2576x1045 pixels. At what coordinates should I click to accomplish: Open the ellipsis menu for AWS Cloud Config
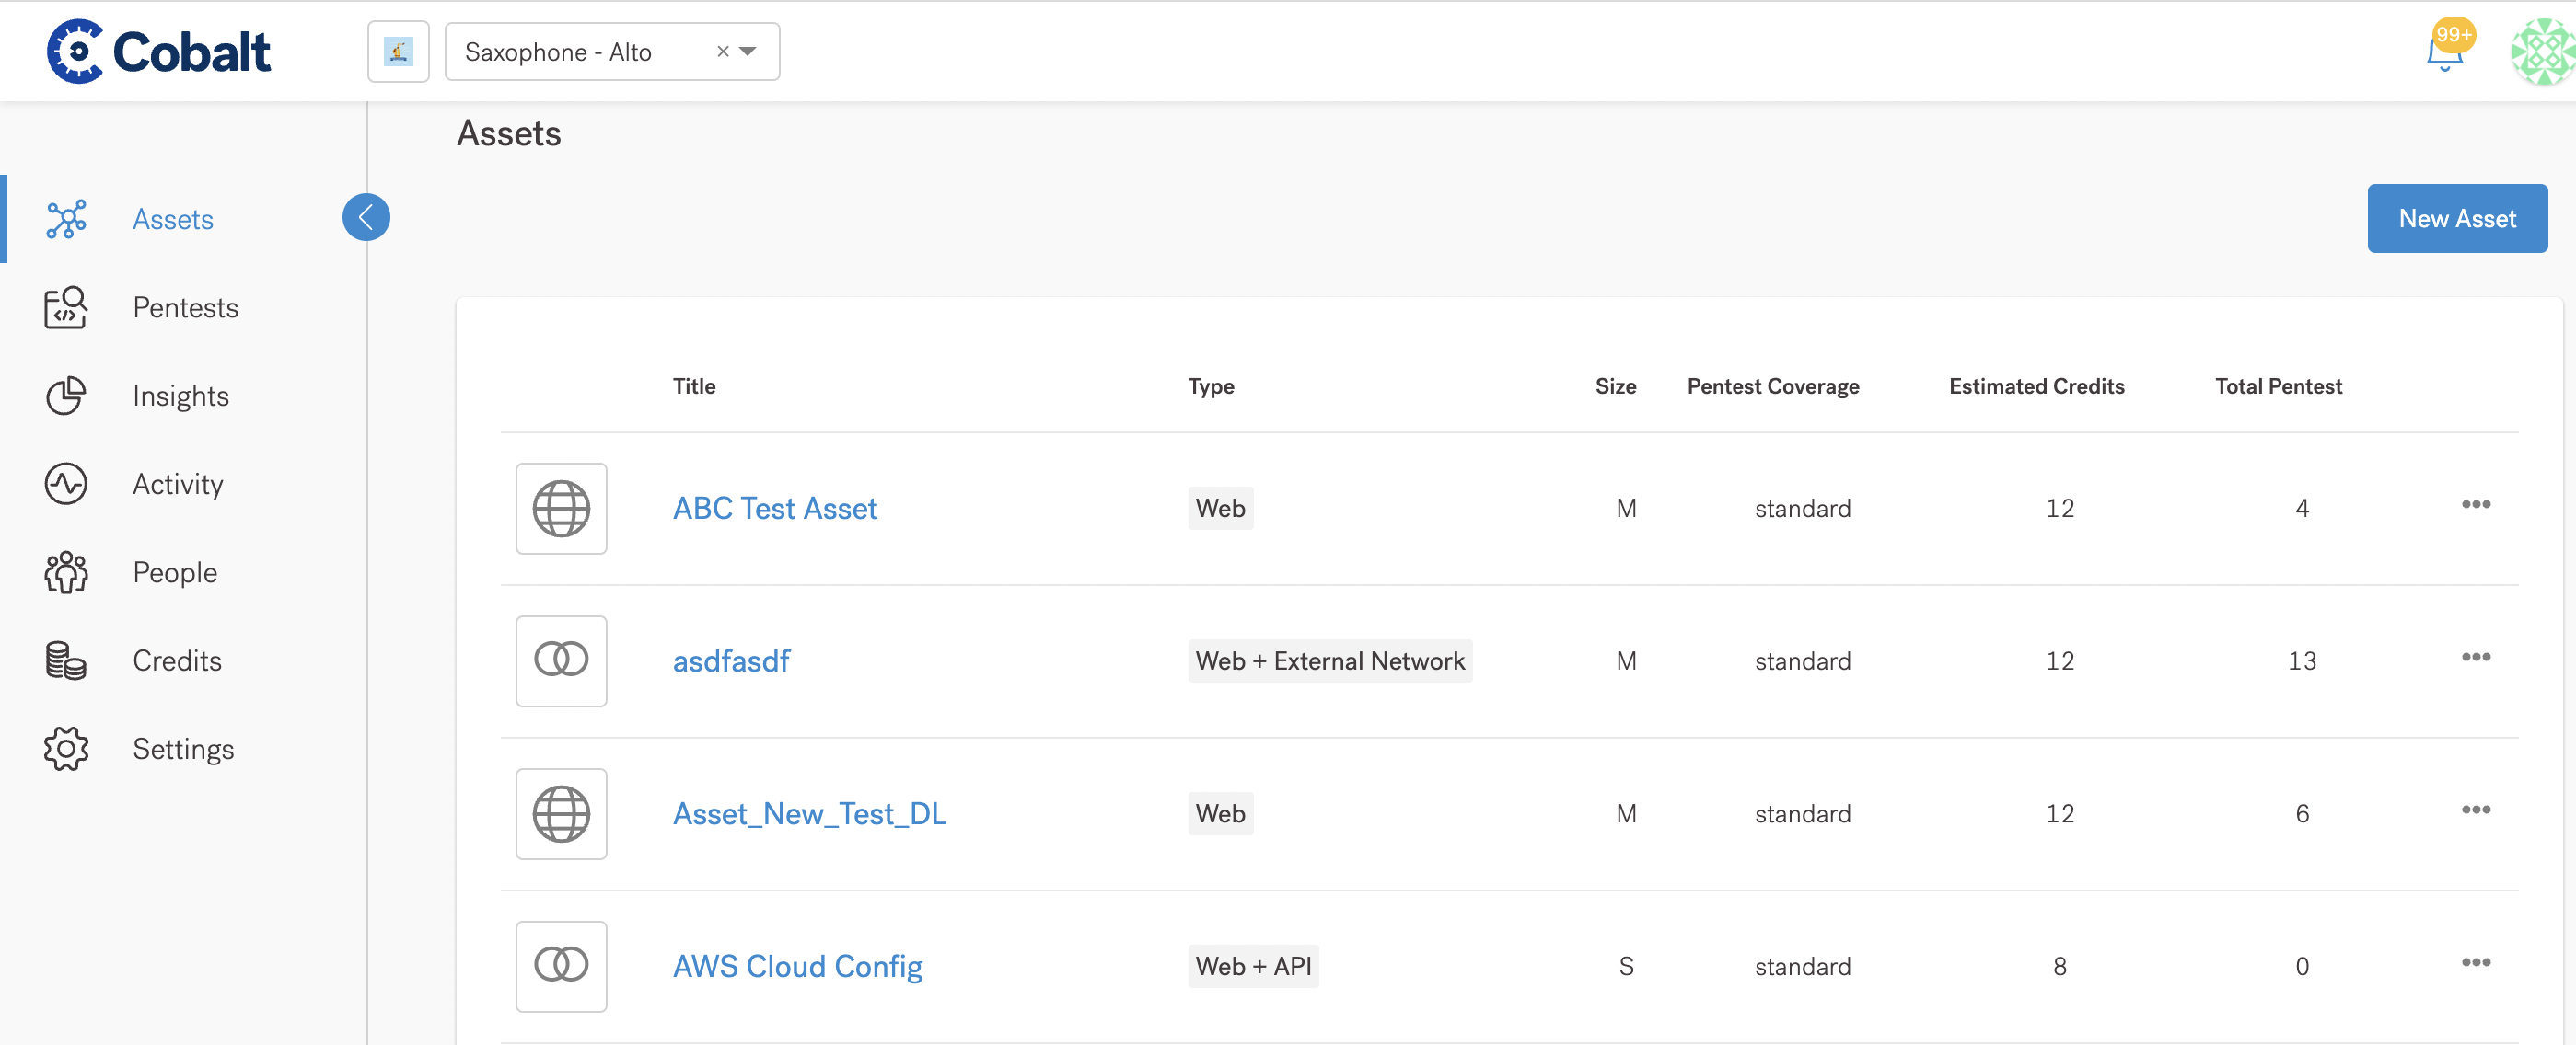pyautogui.click(x=2475, y=963)
